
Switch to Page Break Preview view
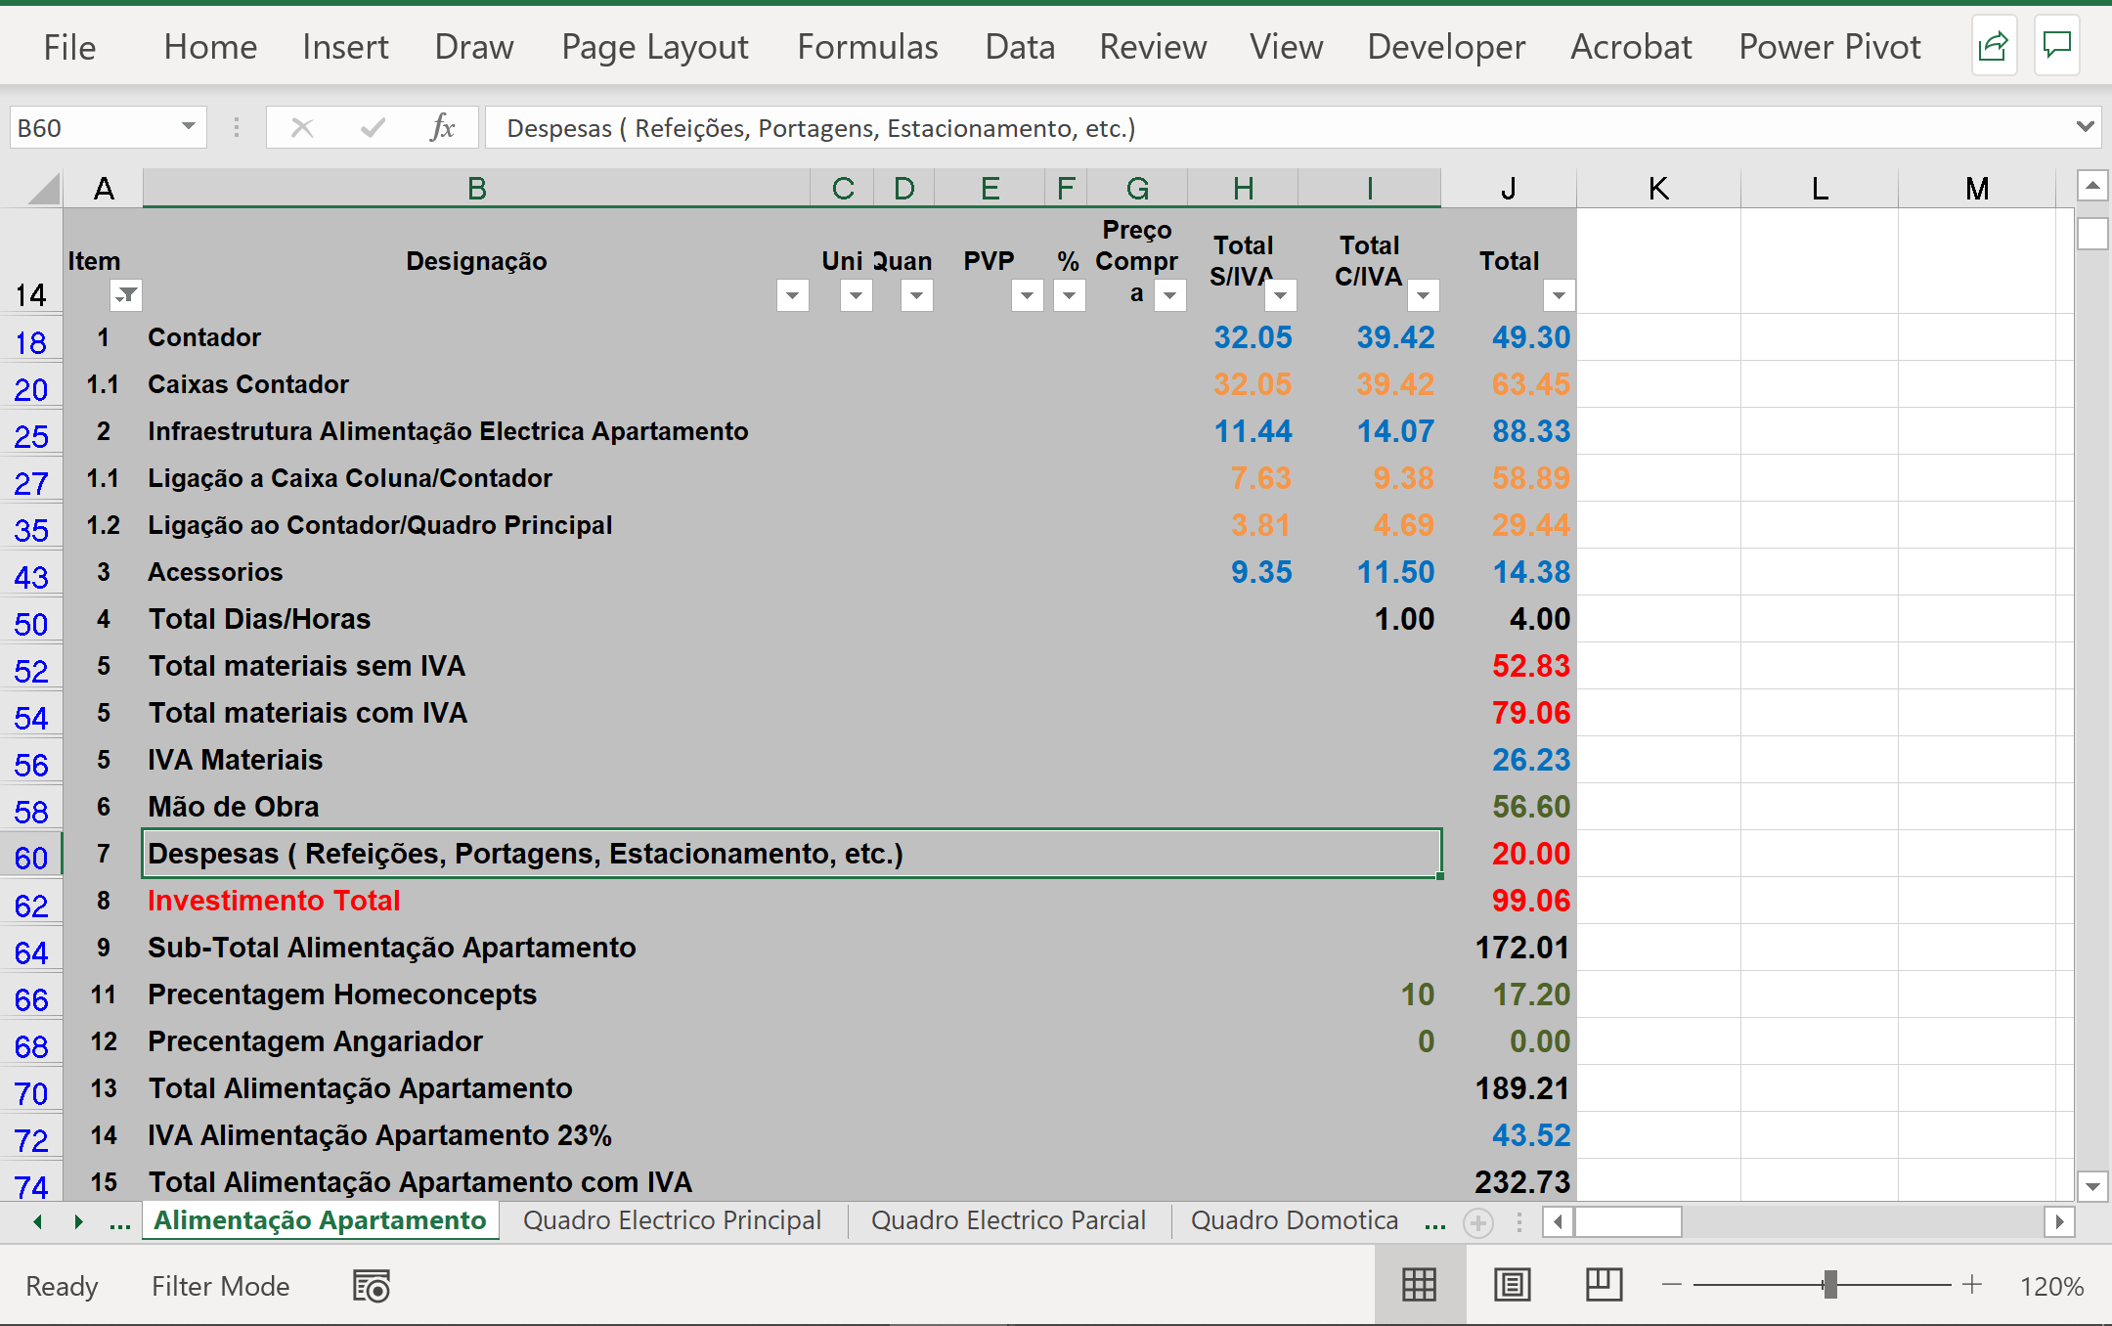pos(1604,1285)
